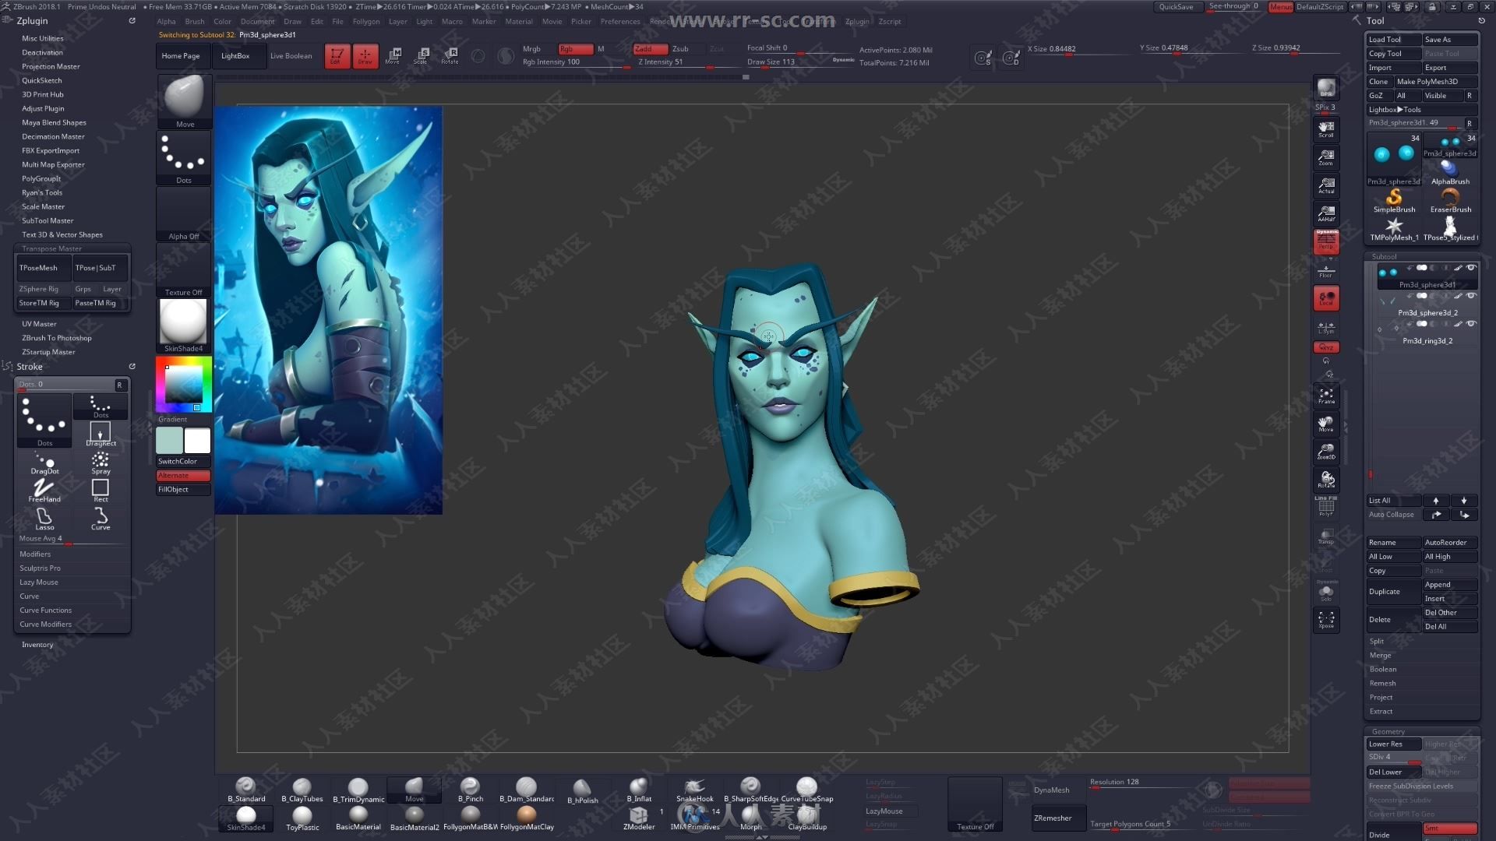Click the color picker square

click(184, 384)
